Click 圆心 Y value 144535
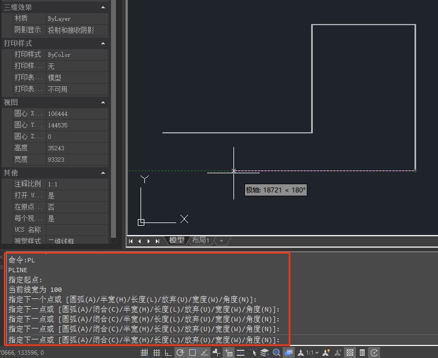438x358 pixels. (77, 125)
